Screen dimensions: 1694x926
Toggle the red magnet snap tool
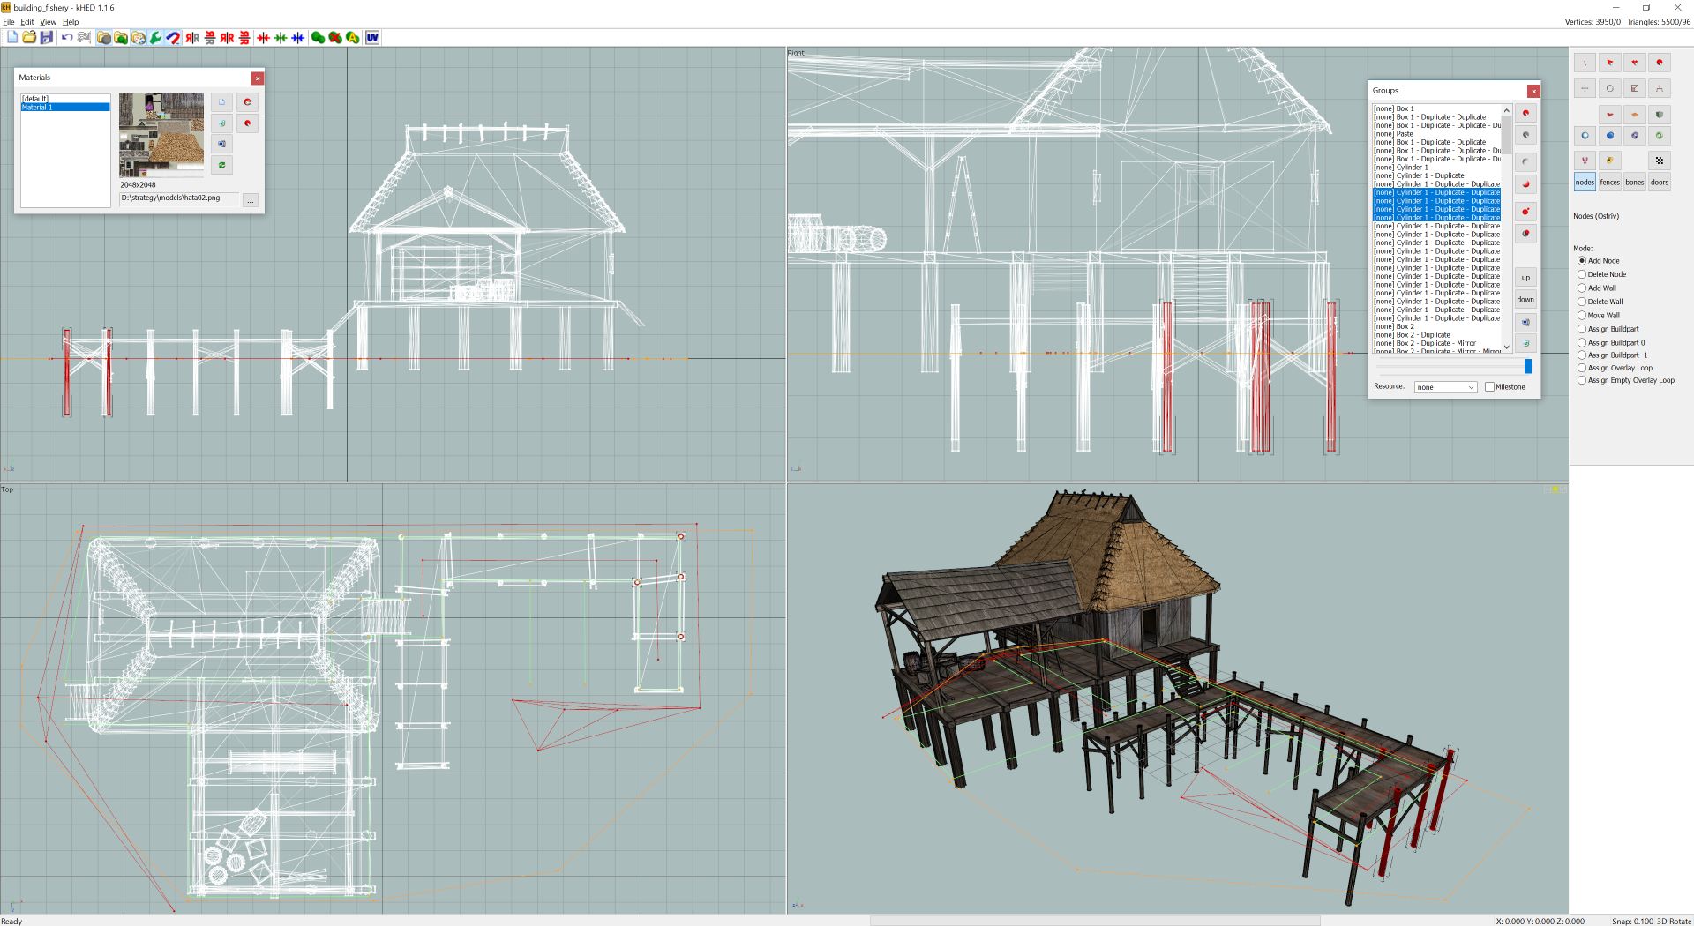coord(174,37)
